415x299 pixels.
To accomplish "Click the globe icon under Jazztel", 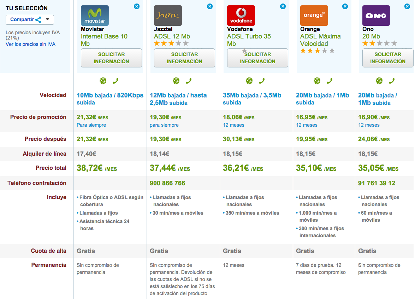I will (x=176, y=81).
